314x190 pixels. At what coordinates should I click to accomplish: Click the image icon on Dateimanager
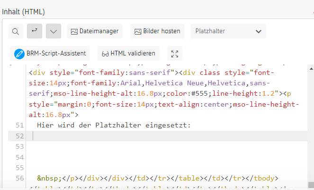coord(74,31)
